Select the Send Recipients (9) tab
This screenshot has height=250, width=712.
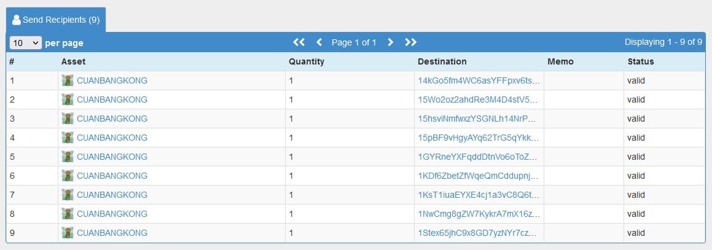pos(56,20)
